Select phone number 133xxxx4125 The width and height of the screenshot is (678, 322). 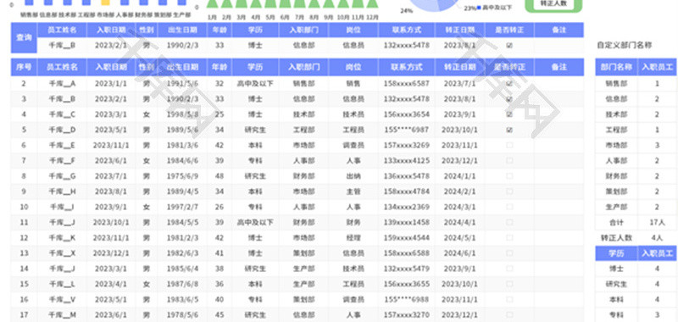[x=407, y=161]
